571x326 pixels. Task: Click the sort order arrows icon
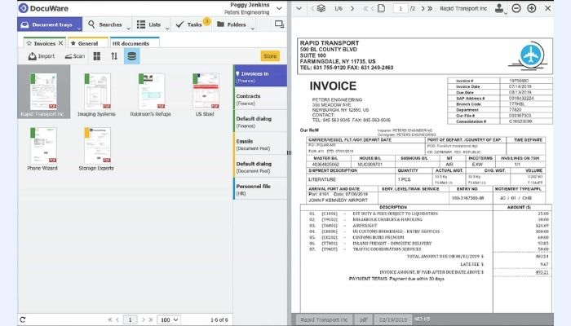tap(114, 56)
